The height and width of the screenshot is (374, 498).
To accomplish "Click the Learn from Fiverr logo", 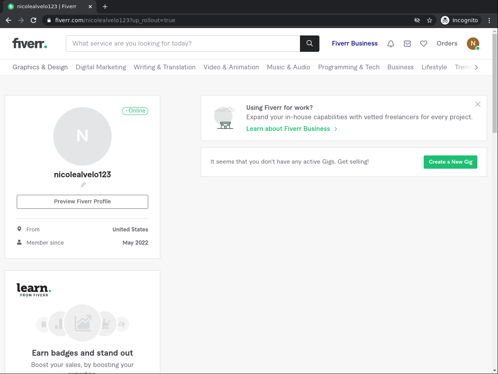I will [x=34, y=290].
